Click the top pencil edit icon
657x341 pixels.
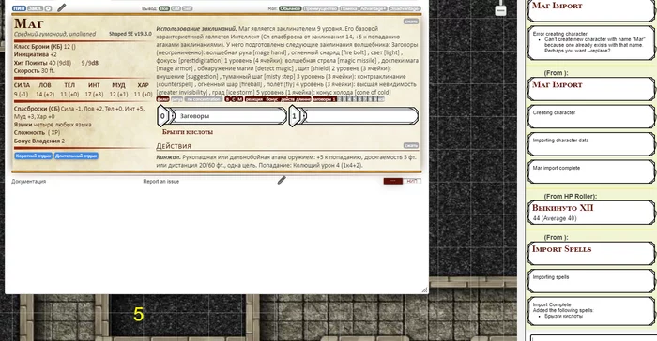point(62,7)
